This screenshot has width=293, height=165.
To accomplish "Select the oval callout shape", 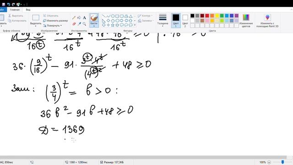I will tap(126, 25).
